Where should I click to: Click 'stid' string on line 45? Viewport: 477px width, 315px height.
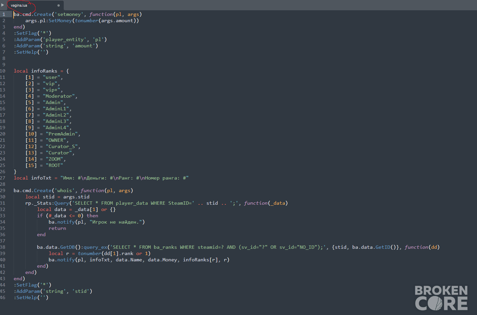point(81,291)
